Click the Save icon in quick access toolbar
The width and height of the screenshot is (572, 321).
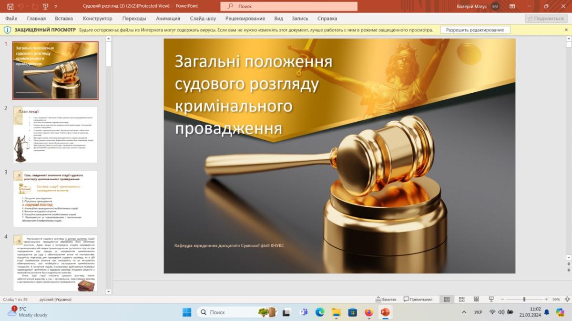point(10,6)
